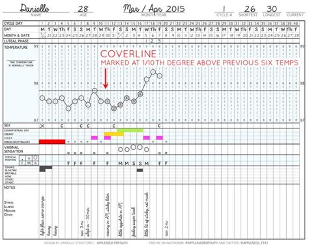The image size is (309, 247).
Task: Click the small vaginal sensation circle on day 5
Action: [x=68, y=153]
